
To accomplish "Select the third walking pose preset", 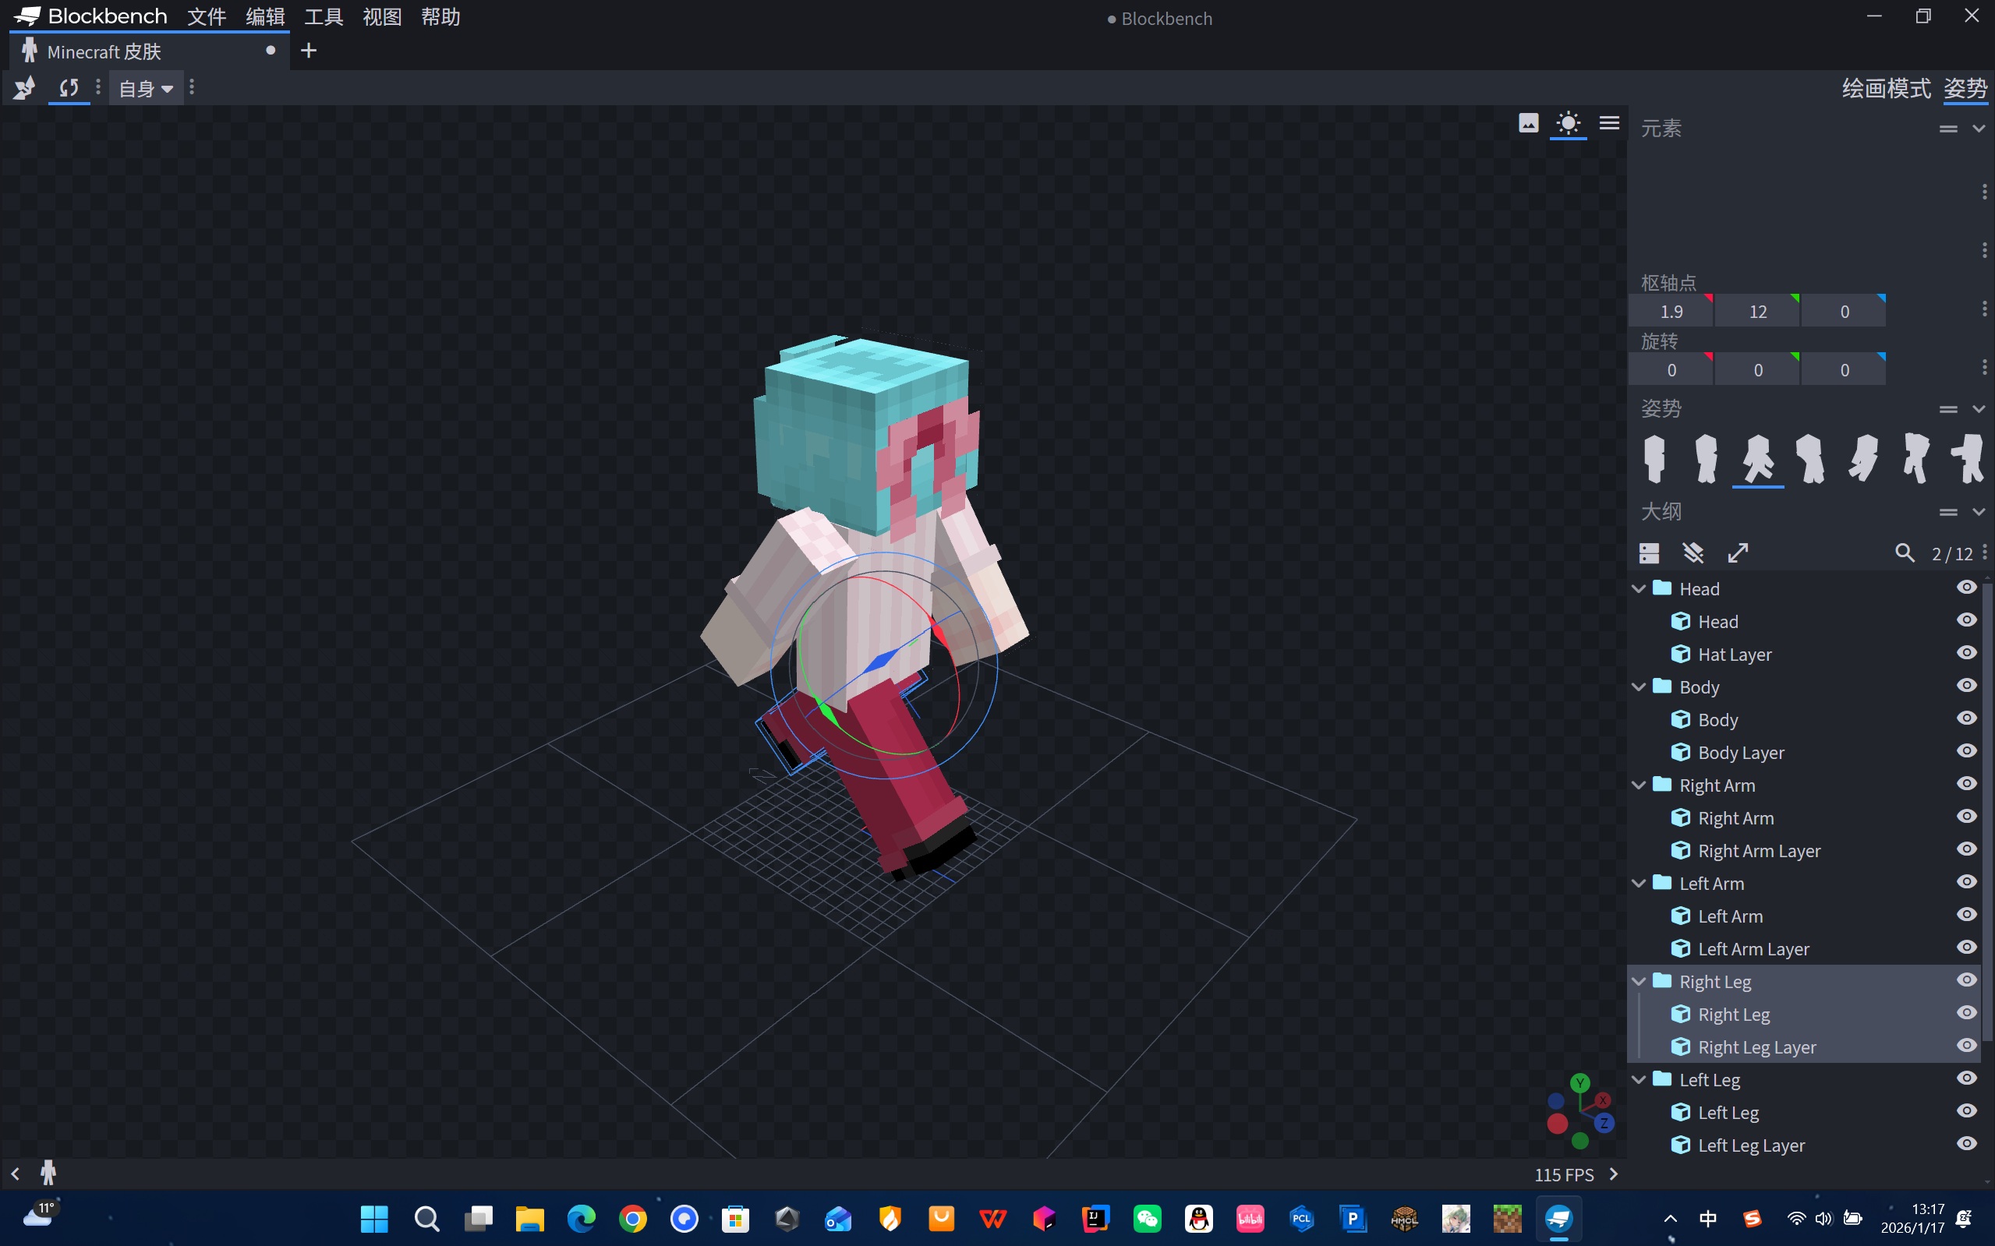I will [x=1757, y=458].
